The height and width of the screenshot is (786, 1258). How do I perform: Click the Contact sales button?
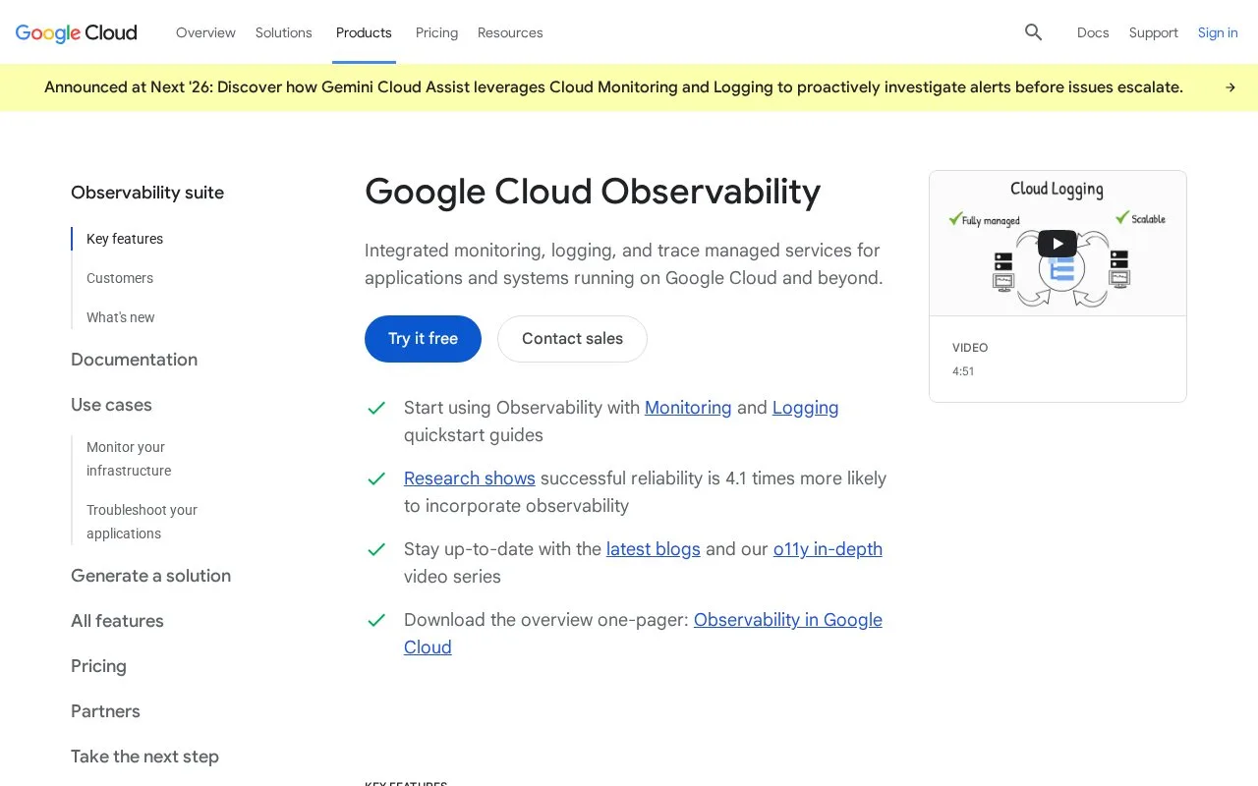(x=572, y=339)
